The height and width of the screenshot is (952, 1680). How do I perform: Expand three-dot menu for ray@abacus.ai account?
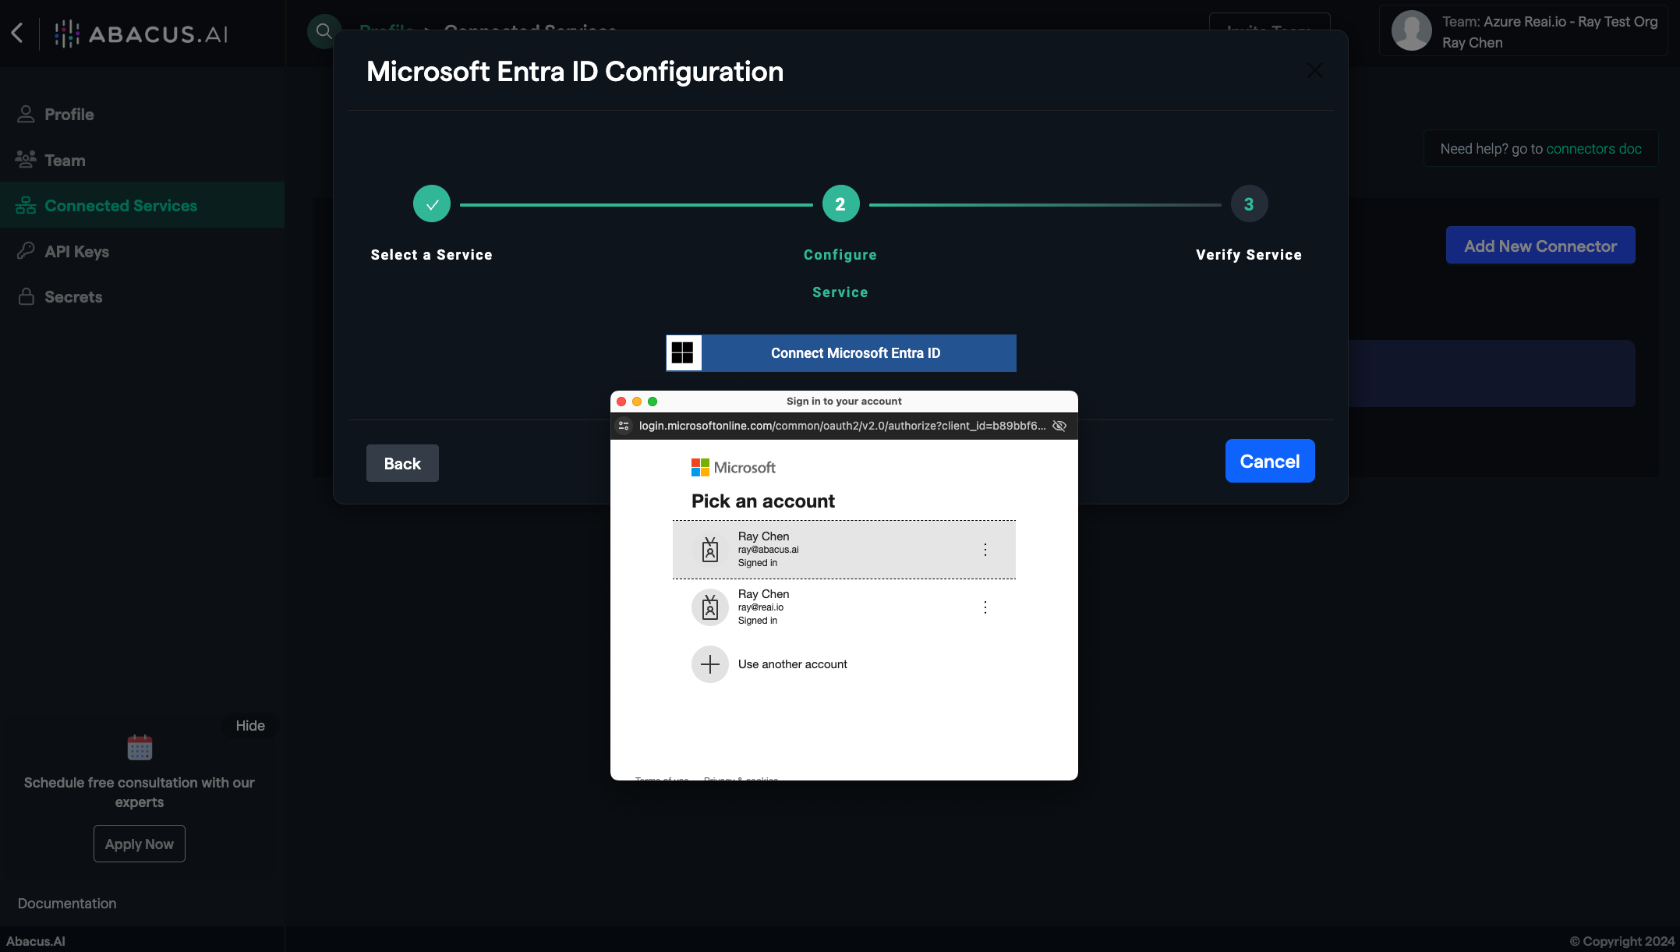pyautogui.click(x=985, y=549)
